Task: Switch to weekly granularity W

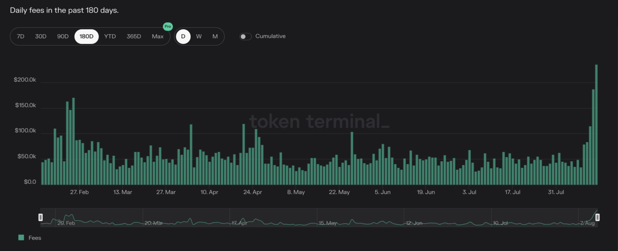Action: tap(199, 37)
